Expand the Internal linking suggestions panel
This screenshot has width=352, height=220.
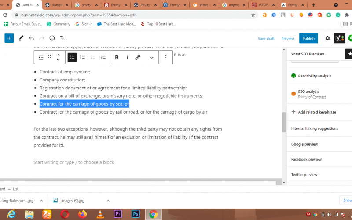[x=315, y=128]
